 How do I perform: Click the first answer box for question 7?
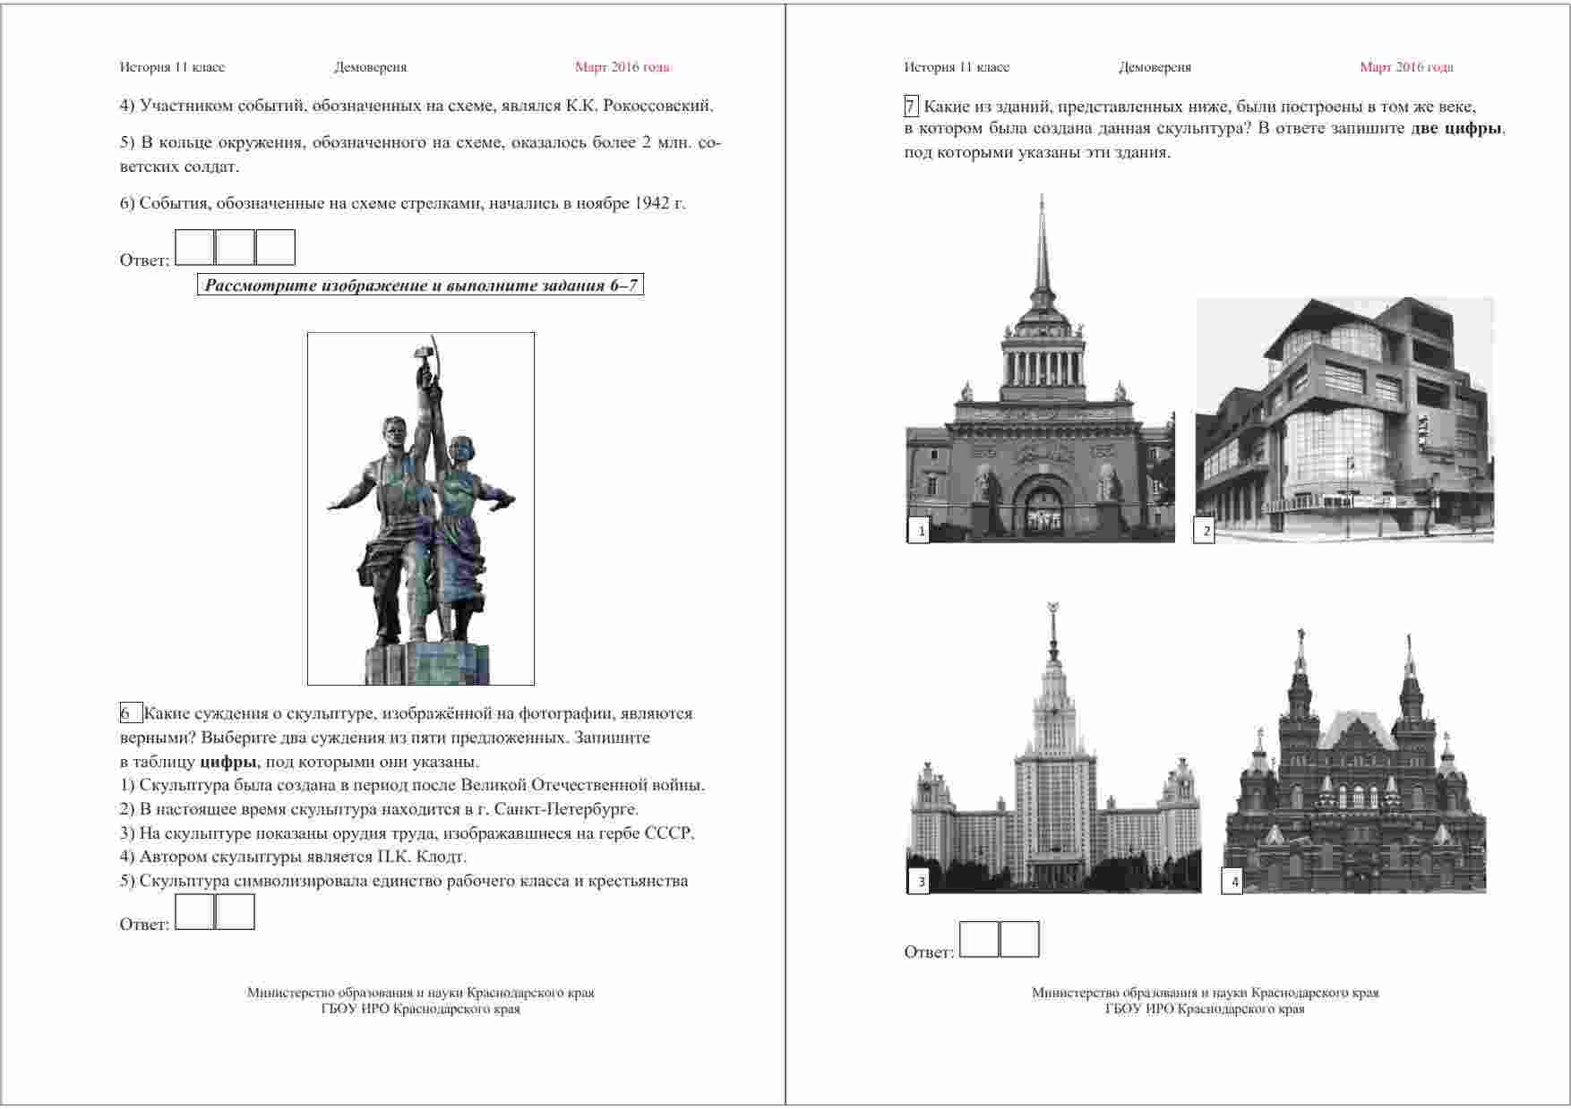[x=979, y=940]
